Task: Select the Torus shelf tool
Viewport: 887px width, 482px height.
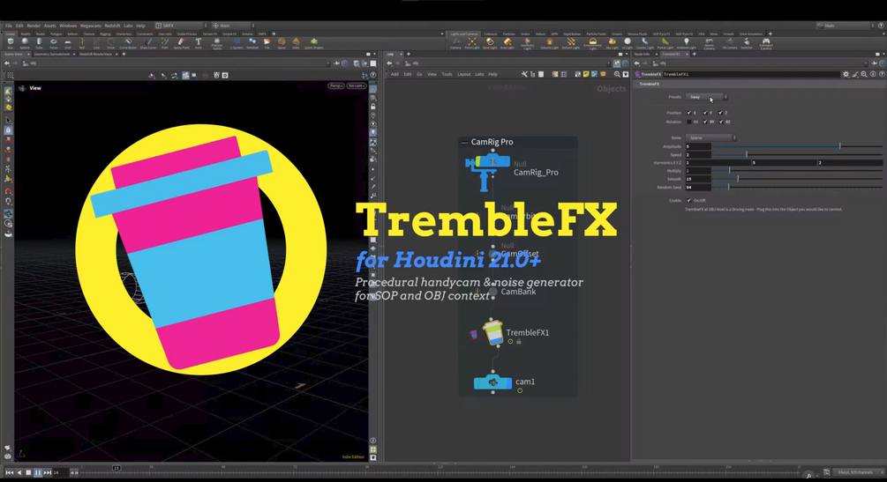Action: [x=54, y=43]
